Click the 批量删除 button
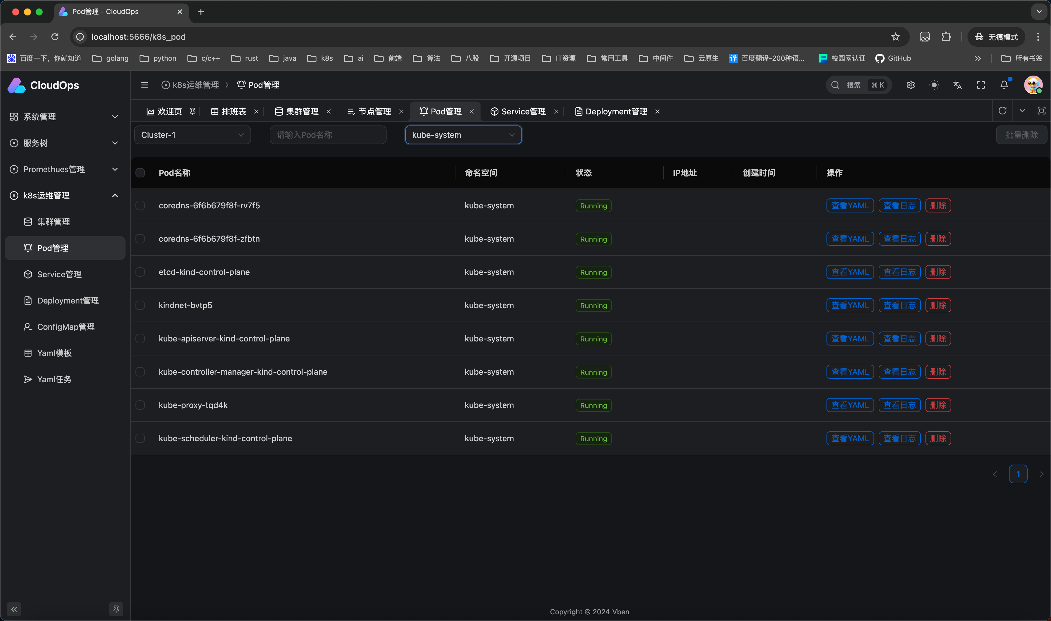 click(1021, 135)
